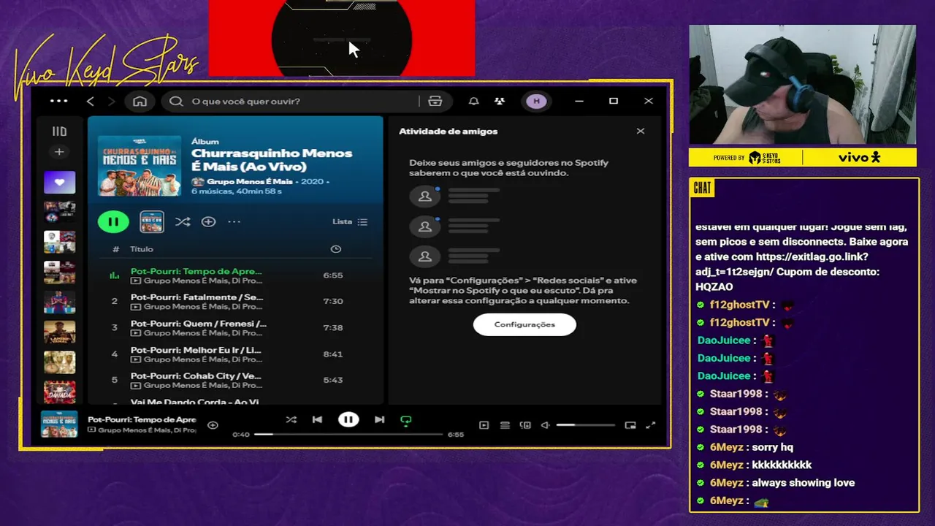This screenshot has height=526, width=935.
Task: Select track 'Pot-Pourri: Cohab City / Ve...'
Action: click(196, 376)
